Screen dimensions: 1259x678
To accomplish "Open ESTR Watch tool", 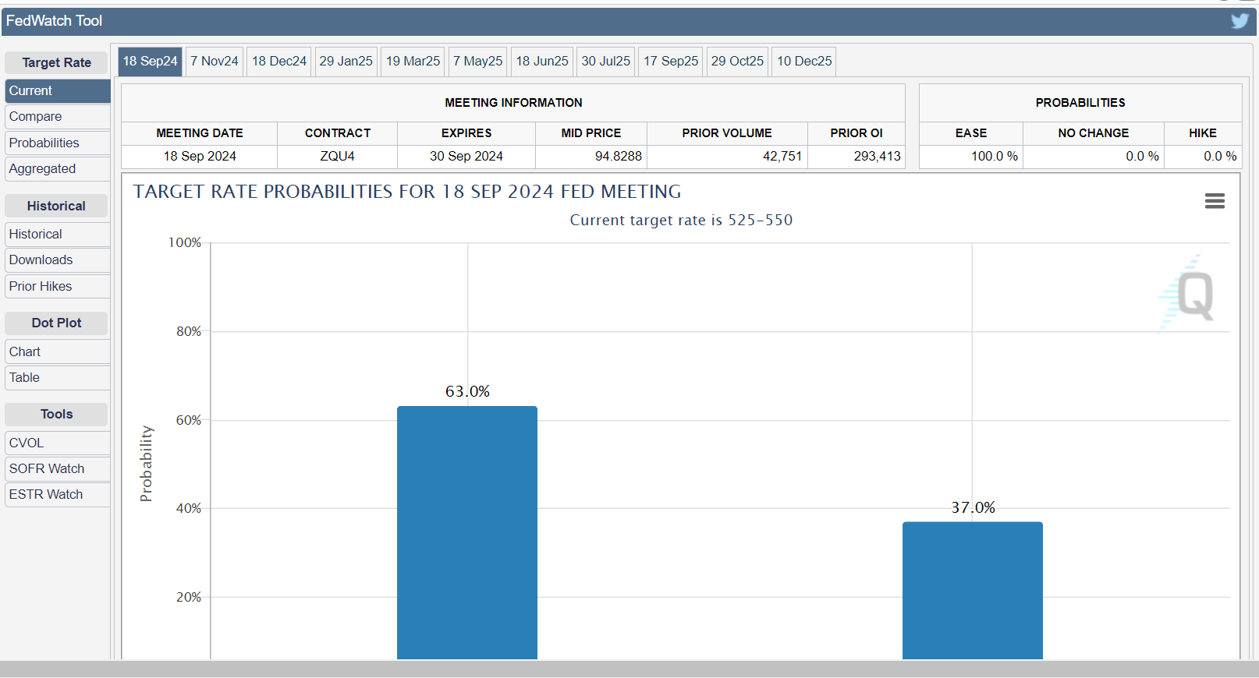I will 57,495.
